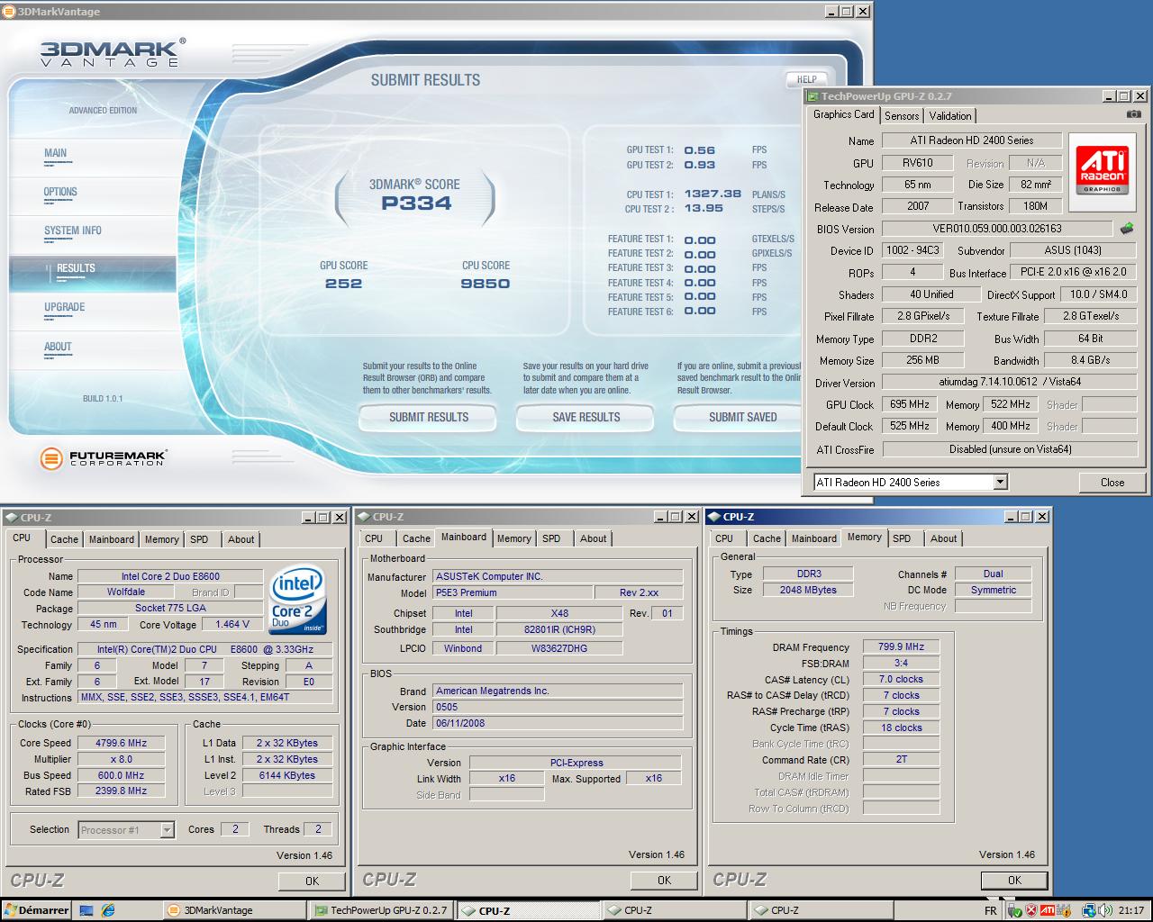Click the volume speaker tray icon
This screenshot has height=922, width=1153.
click(1105, 910)
